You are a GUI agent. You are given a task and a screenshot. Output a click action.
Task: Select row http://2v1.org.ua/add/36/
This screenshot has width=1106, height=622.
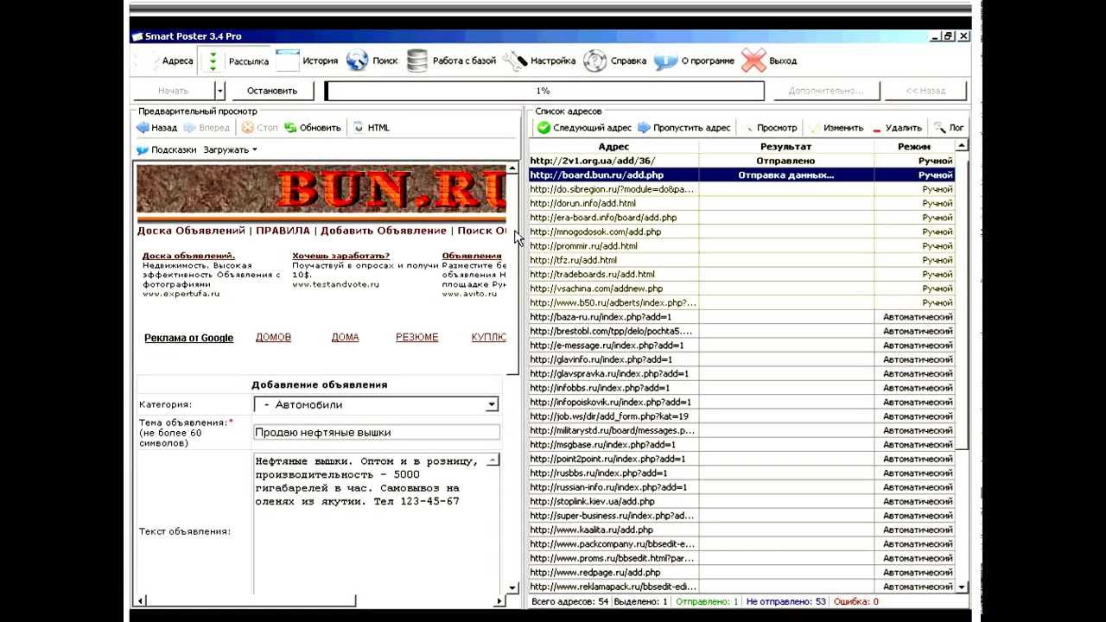741,161
